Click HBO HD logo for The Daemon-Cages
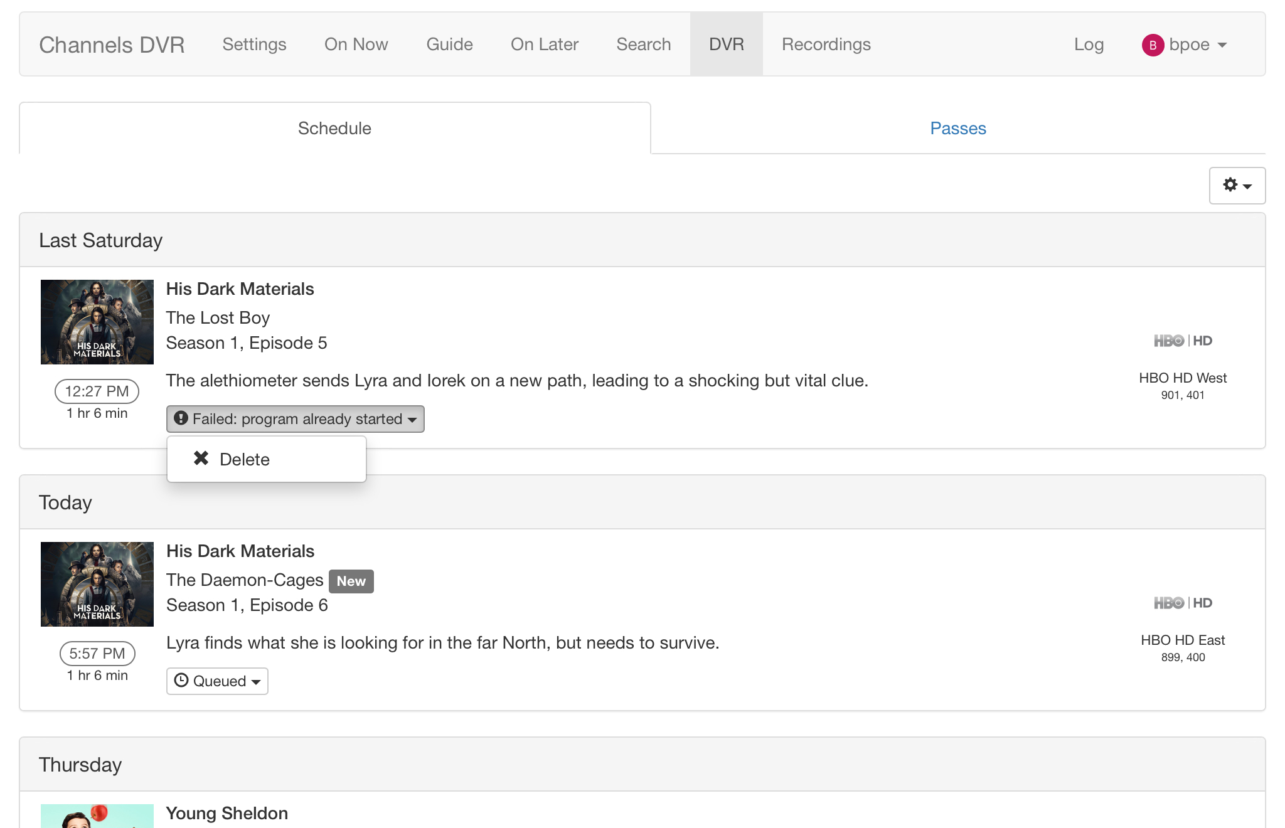 (x=1183, y=603)
